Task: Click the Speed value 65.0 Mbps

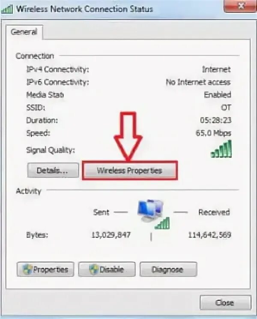Action: point(213,133)
